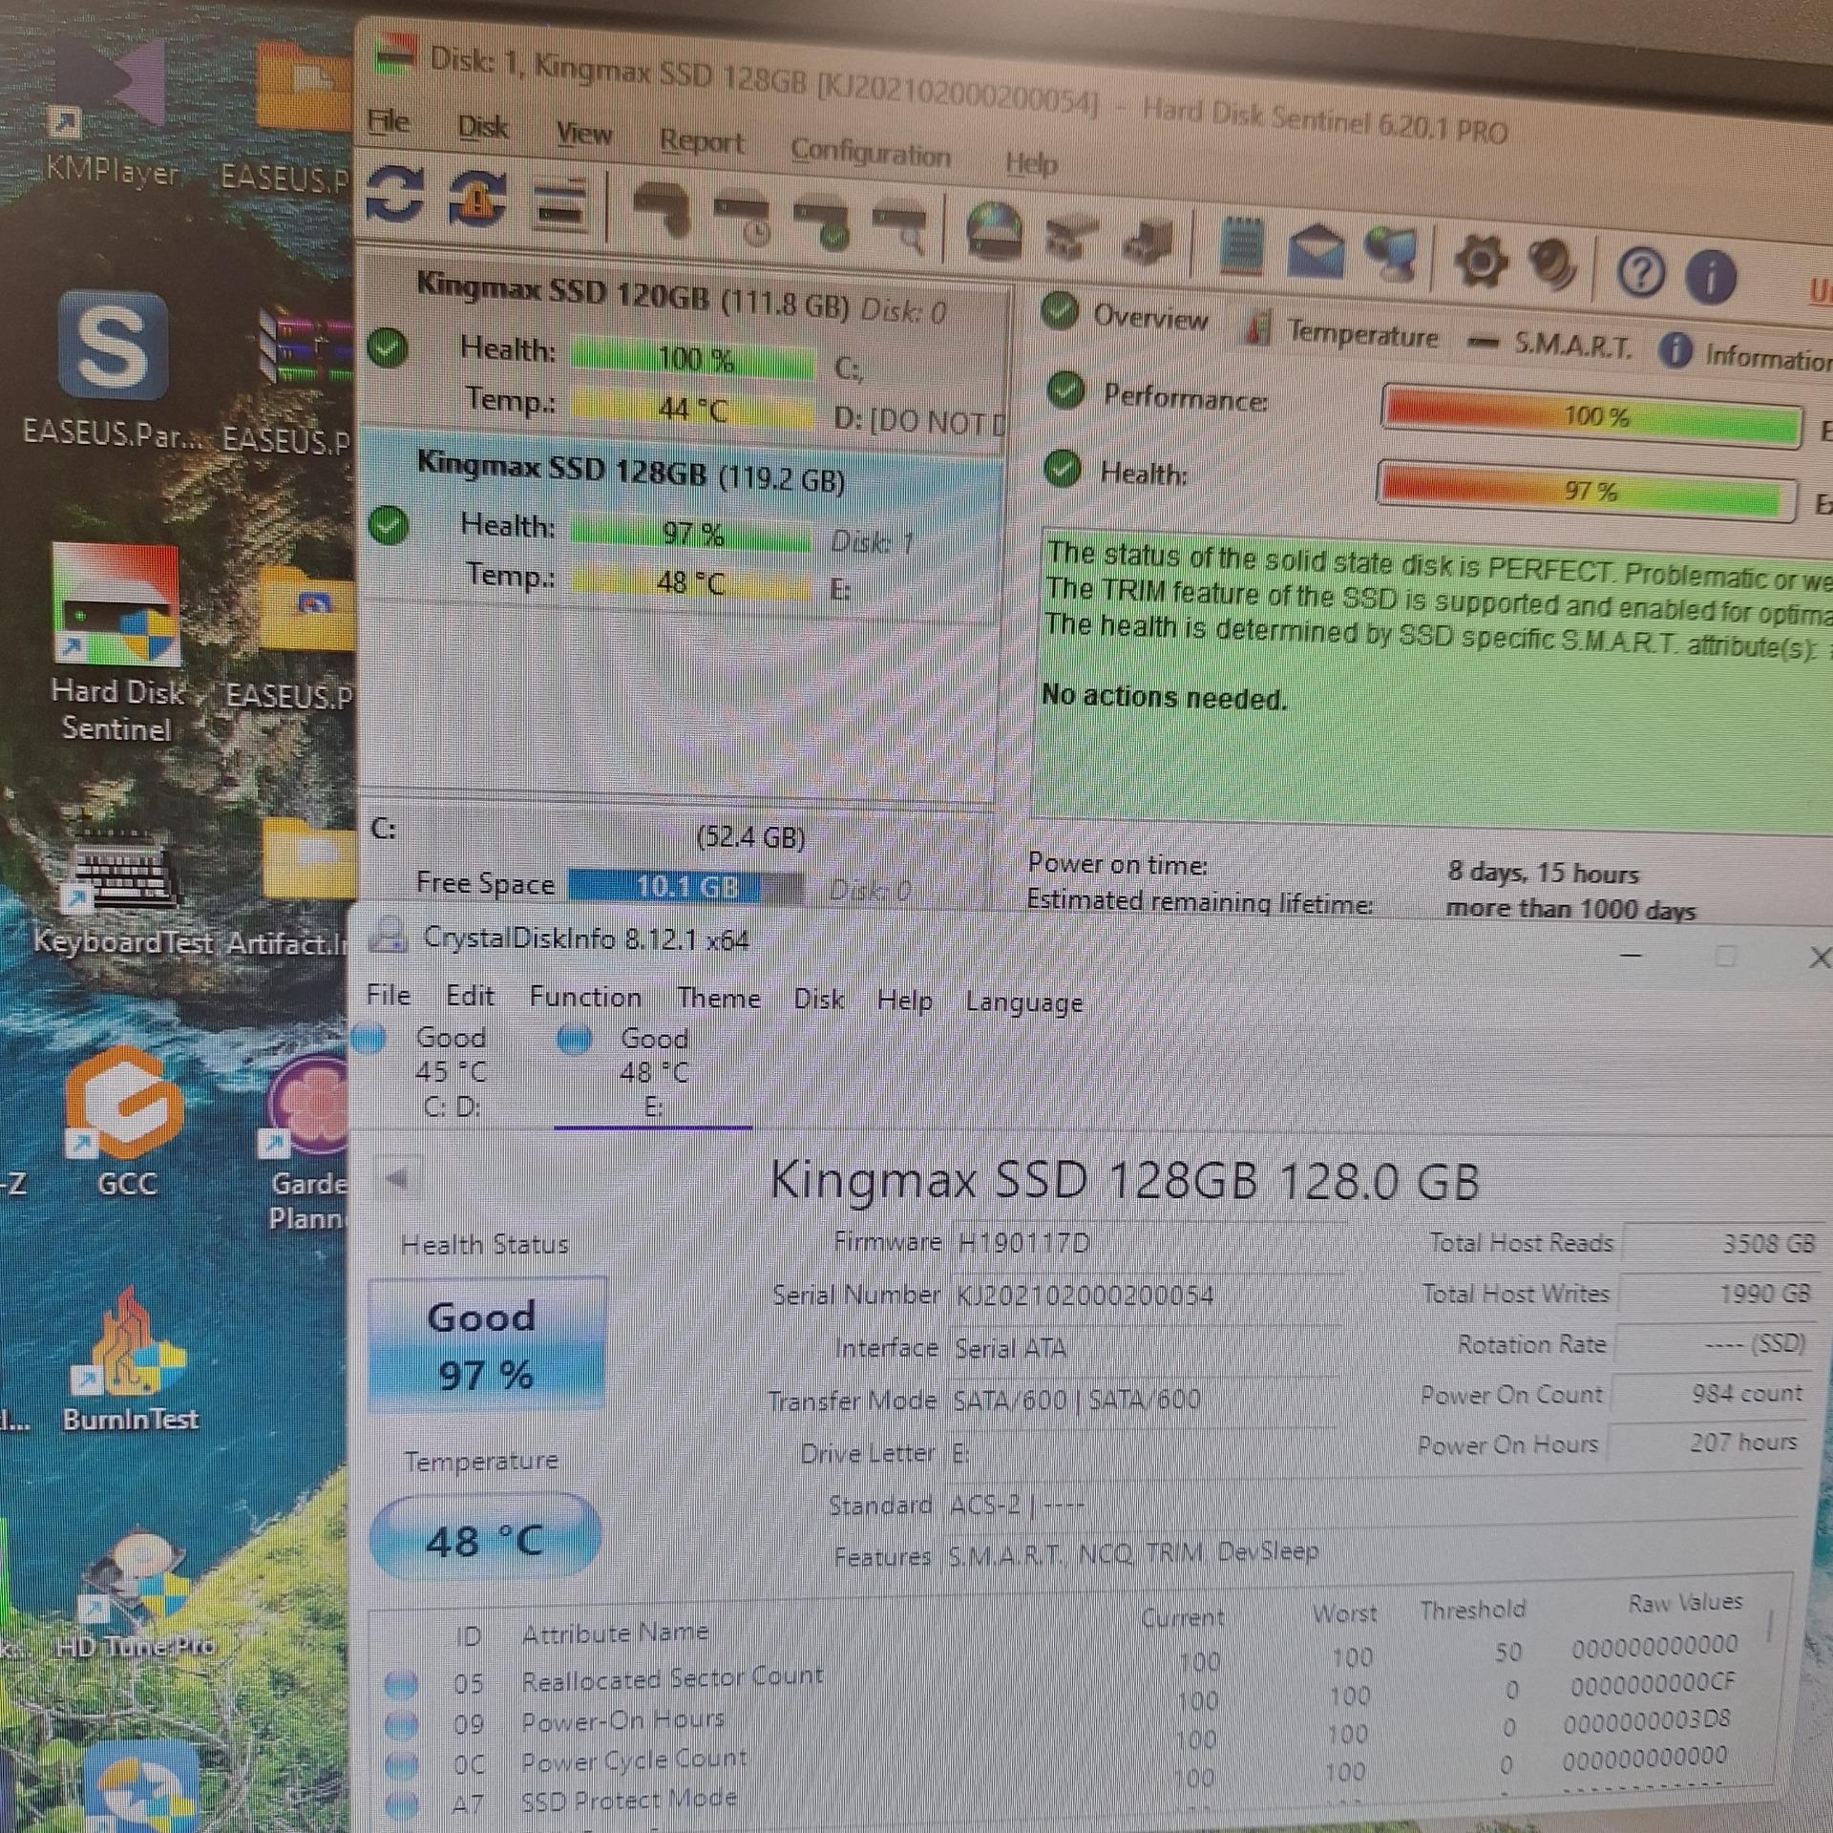Open the Report menu in Hard Disk Sentinel
The image size is (1833, 1833).
[x=701, y=143]
